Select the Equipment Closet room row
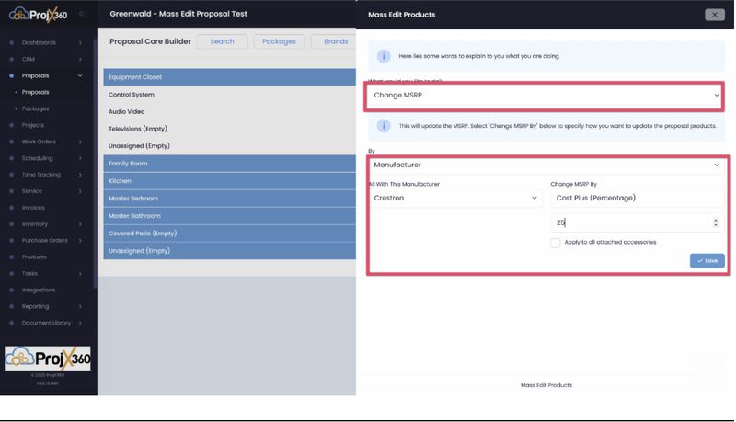 pos(229,77)
